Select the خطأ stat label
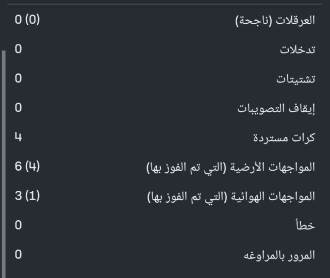The height and width of the screenshot is (278, 330). tap(307, 226)
